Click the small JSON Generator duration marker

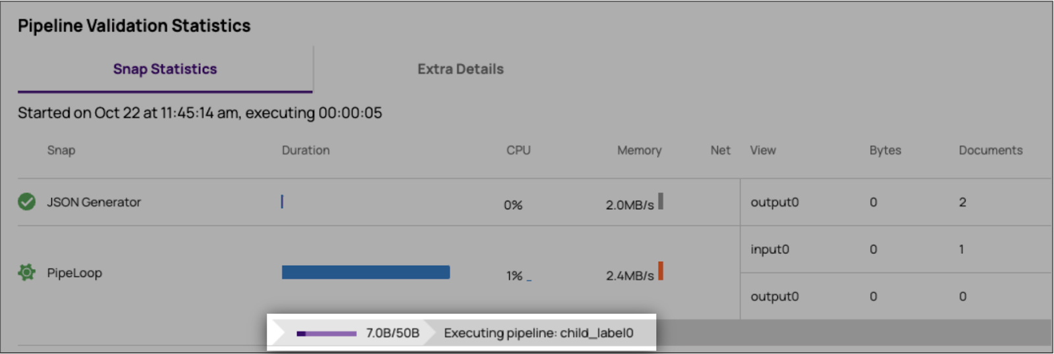(x=282, y=201)
